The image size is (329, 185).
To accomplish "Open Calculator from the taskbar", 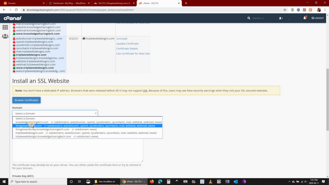I will [168, 182].
